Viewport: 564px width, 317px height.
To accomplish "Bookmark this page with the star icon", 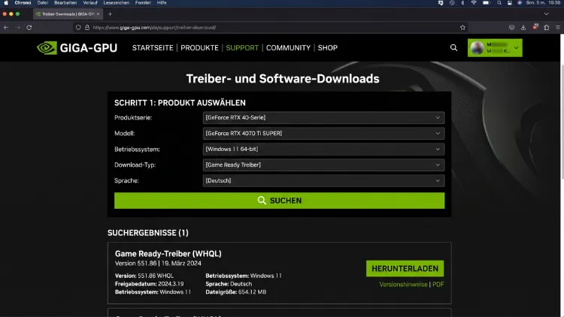I will (x=462, y=27).
